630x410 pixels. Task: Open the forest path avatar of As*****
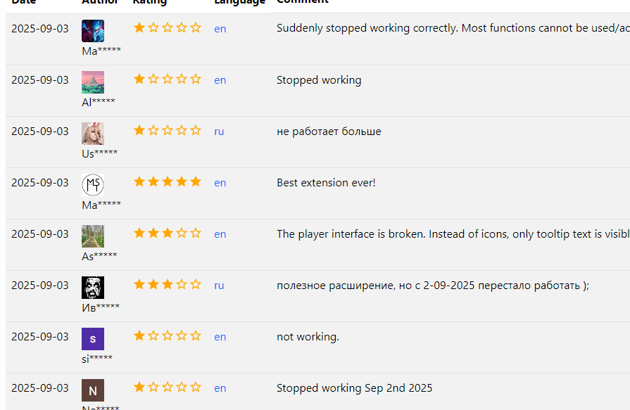93,236
